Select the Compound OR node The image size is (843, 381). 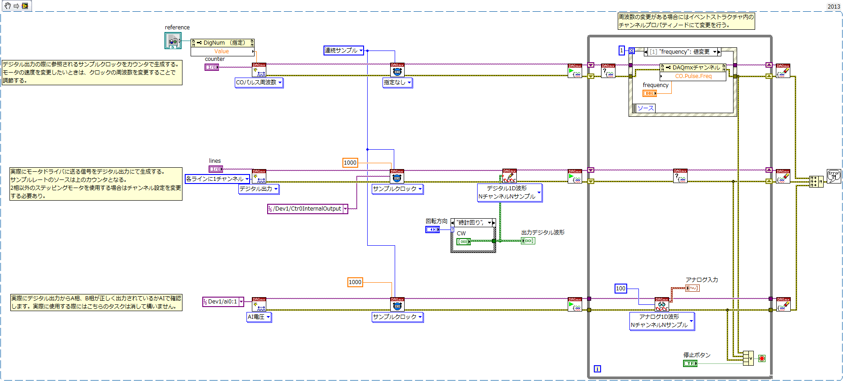click(748, 358)
